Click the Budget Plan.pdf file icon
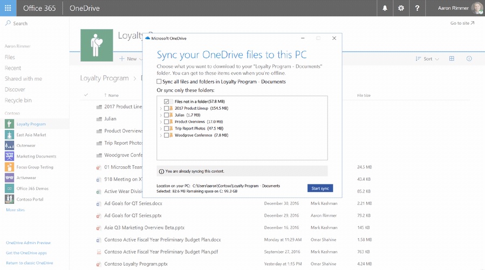 point(99,252)
